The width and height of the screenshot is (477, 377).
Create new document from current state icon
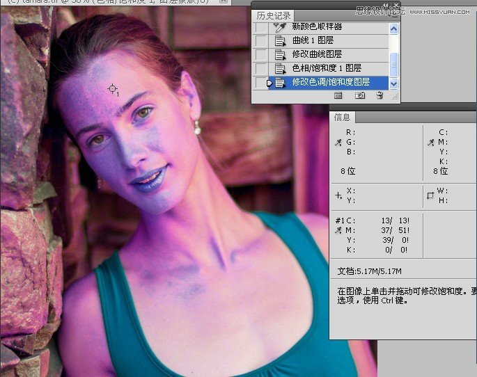coord(338,95)
